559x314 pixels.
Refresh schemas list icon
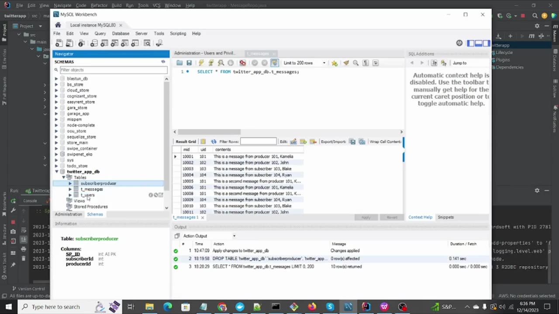(x=163, y=62)
